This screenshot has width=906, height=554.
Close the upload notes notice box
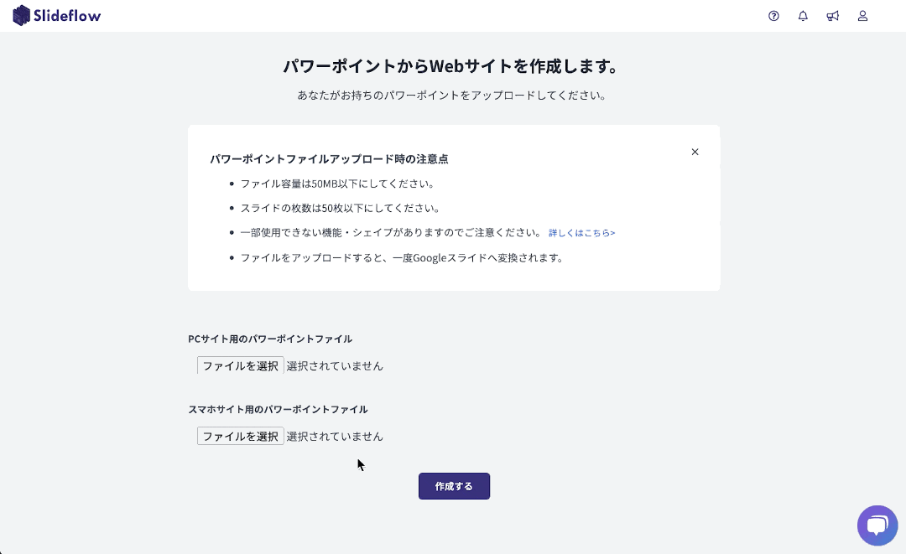click(x=695, y=152)
